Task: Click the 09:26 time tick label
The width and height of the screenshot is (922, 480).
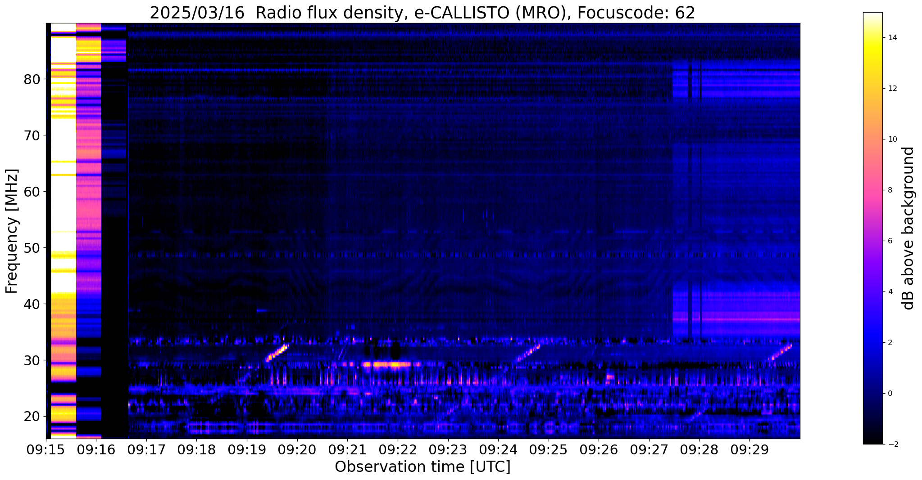Action: pos(599,449)
